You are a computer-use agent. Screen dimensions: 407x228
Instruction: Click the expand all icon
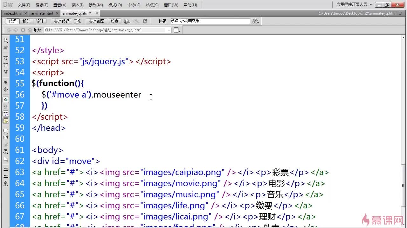6,72
